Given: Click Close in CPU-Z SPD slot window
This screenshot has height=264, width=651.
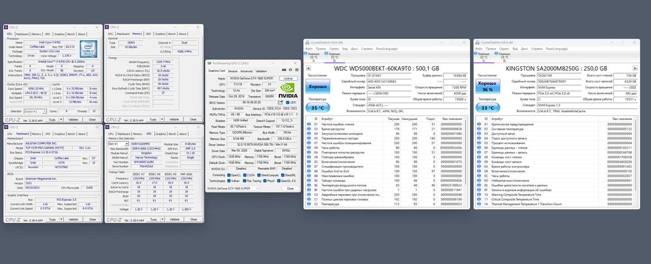Looking at the screenshot, I should pyautogui.click(x=193, y=219).
